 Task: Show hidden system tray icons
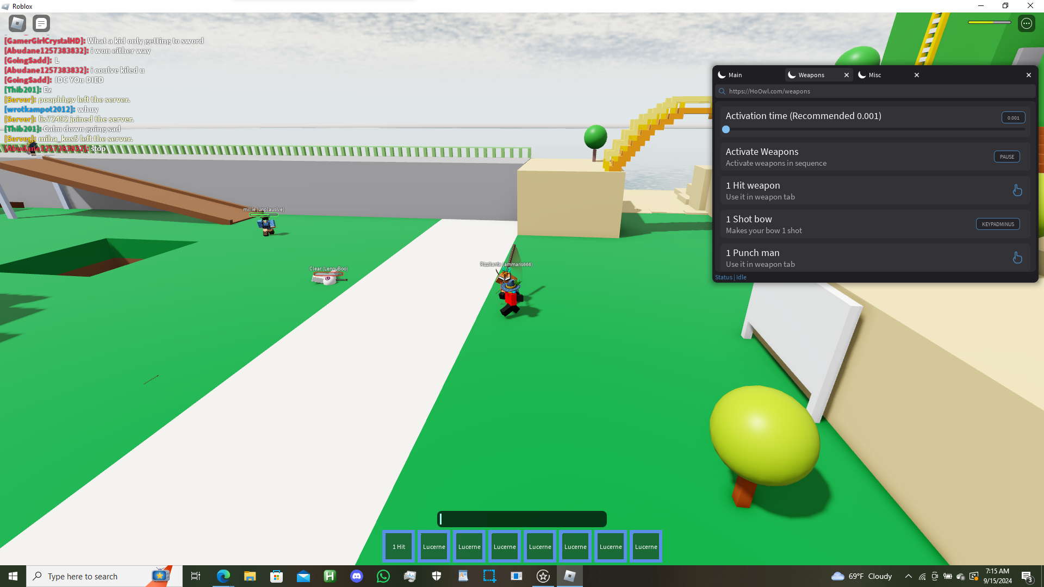pyautogui.click(x=909, y=576)
